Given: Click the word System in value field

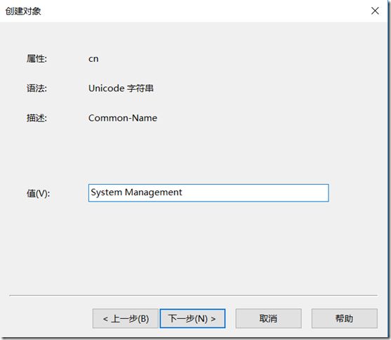Looking at the screenshot, I should point(106,192).
